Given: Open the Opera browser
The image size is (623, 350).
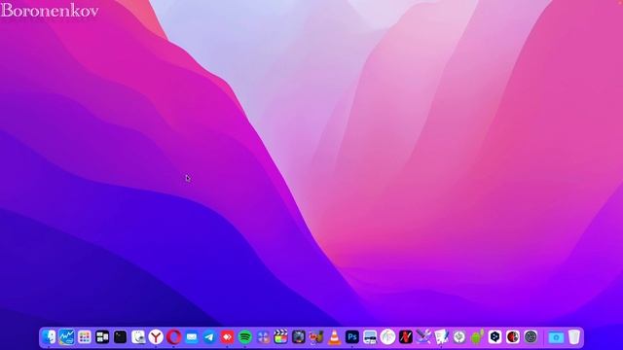Looking at the screenshot, I should [173, 337].
